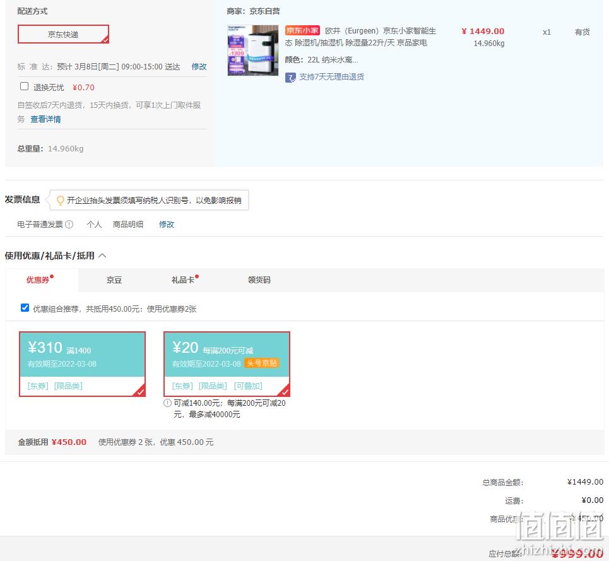Click the info icon beside 可减140.00元
This screenshot has height=561, width=609.
coord(167,403)
